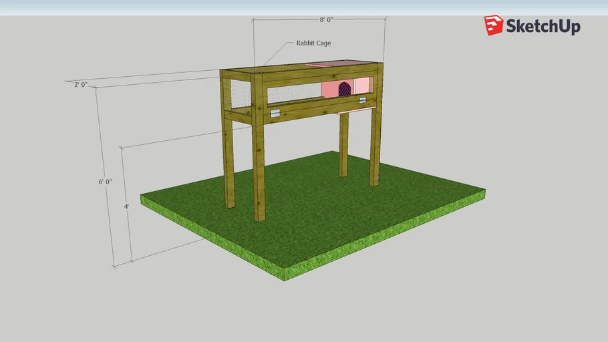Click the "Rabbit Cage" label text
This screenshot has width=608, height=342.
(x=313, y=43)
